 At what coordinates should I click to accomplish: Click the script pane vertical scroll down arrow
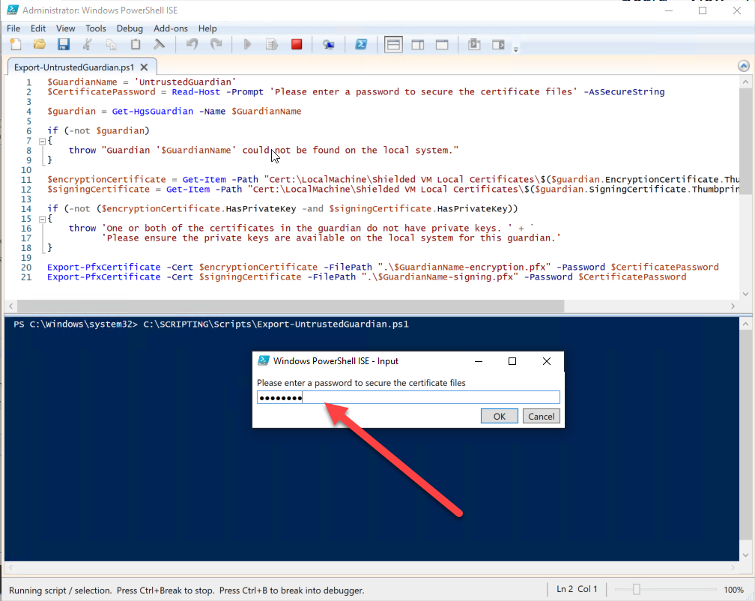pyautogui.click(x=745, y=294)
